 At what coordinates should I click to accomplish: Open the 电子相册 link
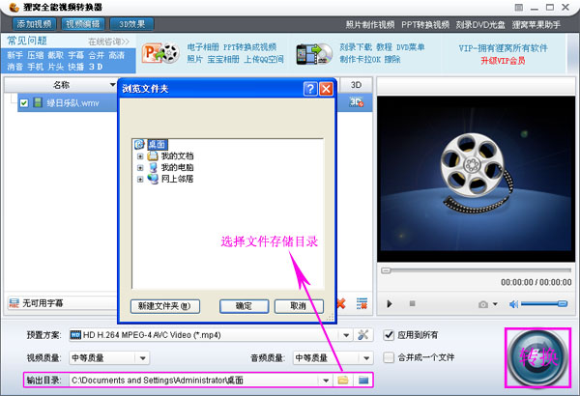[x=203, y=47]
